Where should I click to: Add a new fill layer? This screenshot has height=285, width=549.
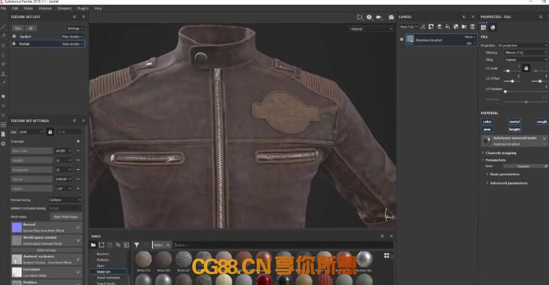tap(448, 26)
